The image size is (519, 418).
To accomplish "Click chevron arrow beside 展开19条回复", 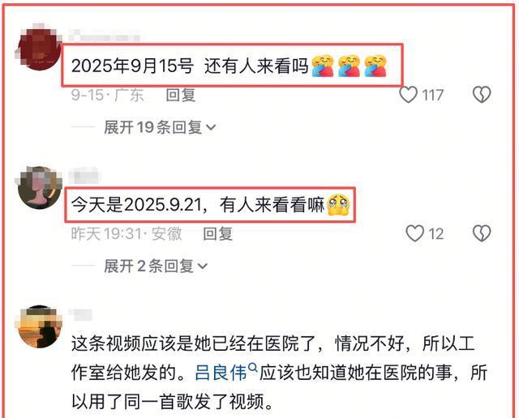I will tap(211, 128).
